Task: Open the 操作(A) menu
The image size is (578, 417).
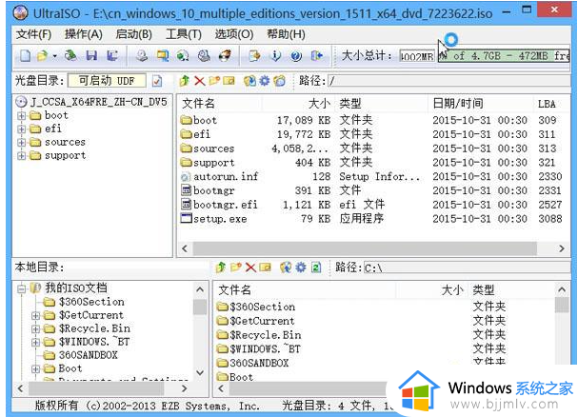Action: pos(84,34)
